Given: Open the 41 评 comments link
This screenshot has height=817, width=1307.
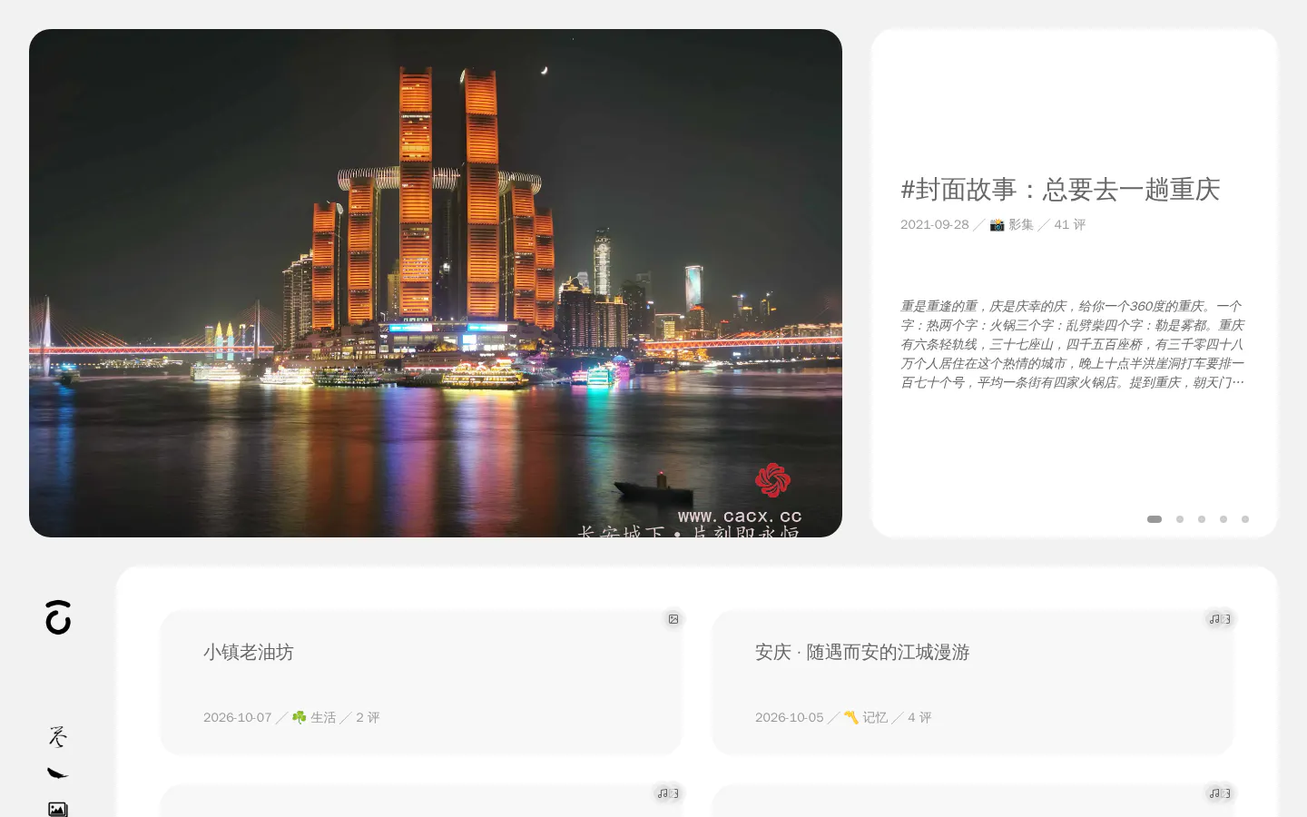Looking at the screenshot, I should [x=1069, y=224].
